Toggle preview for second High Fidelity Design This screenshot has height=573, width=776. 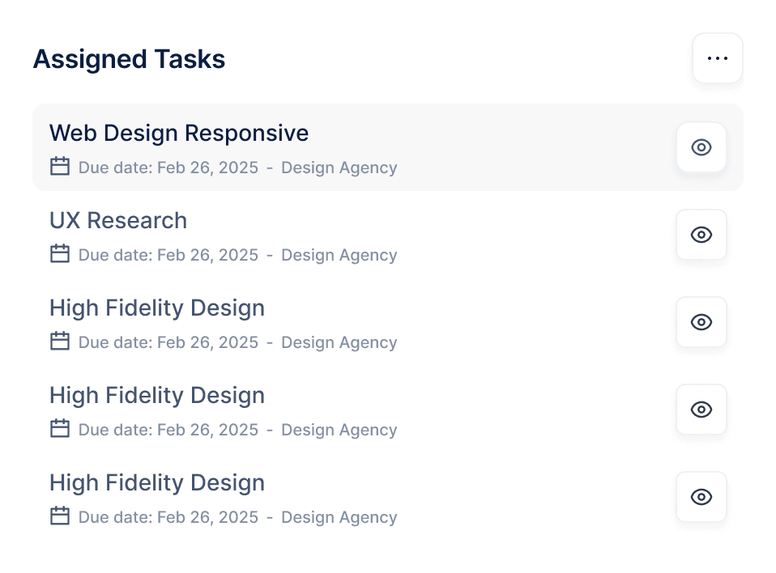701,410
